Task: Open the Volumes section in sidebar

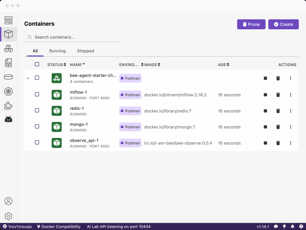Action: point(8,77)
